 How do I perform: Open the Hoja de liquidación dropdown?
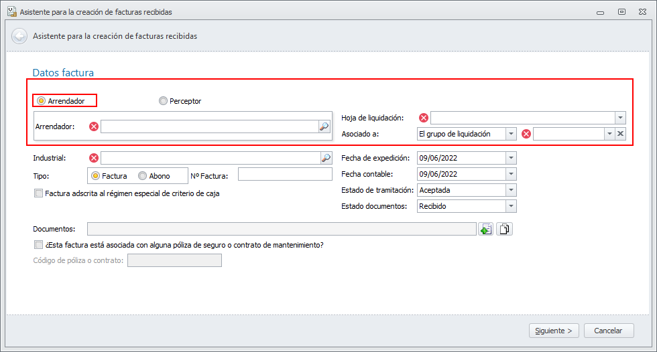click(x=619, y=118)
